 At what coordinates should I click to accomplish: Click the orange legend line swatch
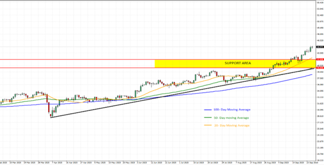point(208,125)
